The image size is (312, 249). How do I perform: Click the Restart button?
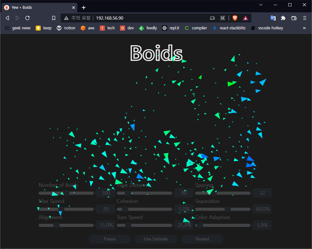click(x=202, y=239)
